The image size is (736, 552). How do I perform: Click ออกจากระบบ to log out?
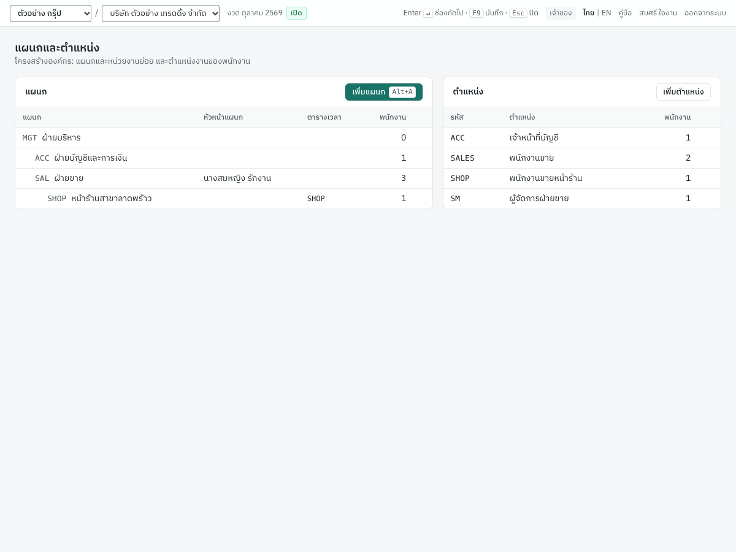coord(705,13)
